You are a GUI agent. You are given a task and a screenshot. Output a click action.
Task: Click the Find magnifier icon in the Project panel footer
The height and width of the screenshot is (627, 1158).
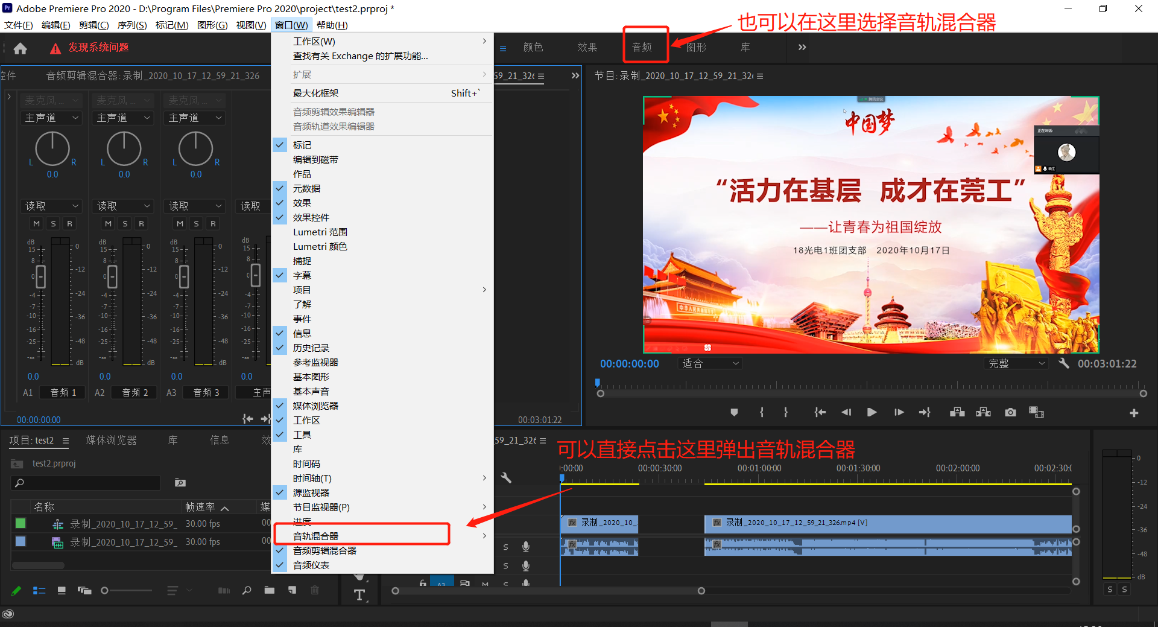point(247,590)
